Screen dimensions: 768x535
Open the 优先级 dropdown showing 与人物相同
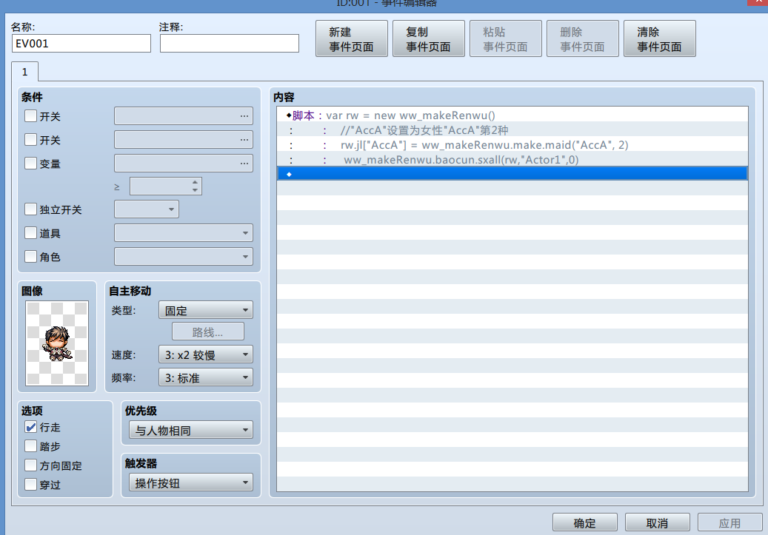[191, 430]
